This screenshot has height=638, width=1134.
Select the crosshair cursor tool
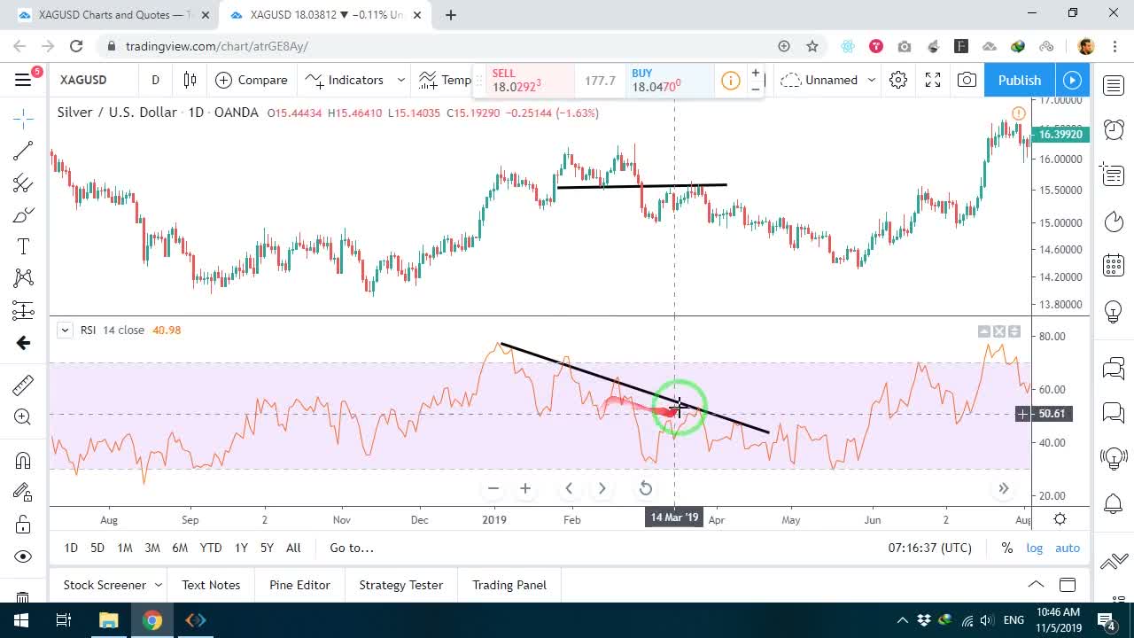(x=23, y=118)
